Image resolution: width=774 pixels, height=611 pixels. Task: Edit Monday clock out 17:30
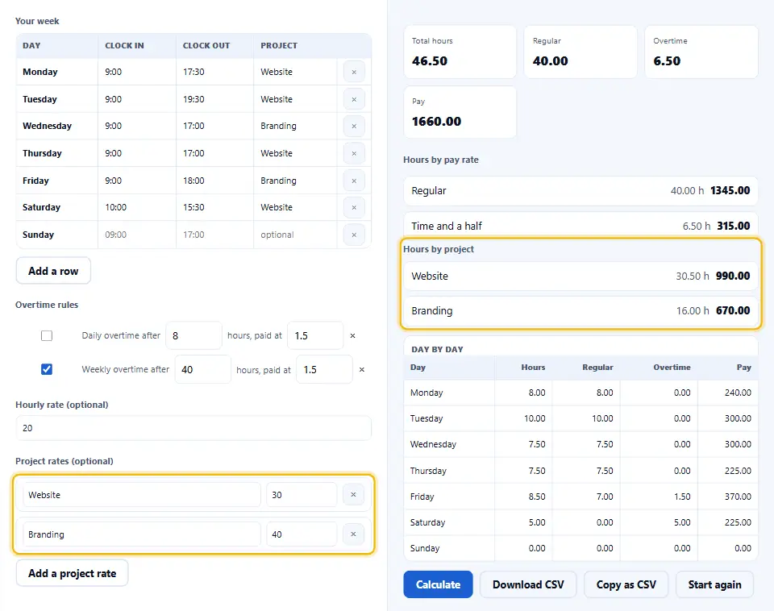(x=214, y=72)
